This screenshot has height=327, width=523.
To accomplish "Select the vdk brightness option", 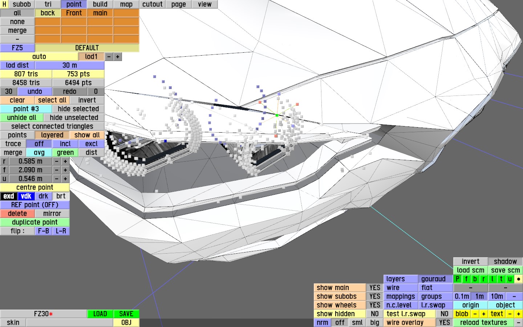I will point(26,196).
